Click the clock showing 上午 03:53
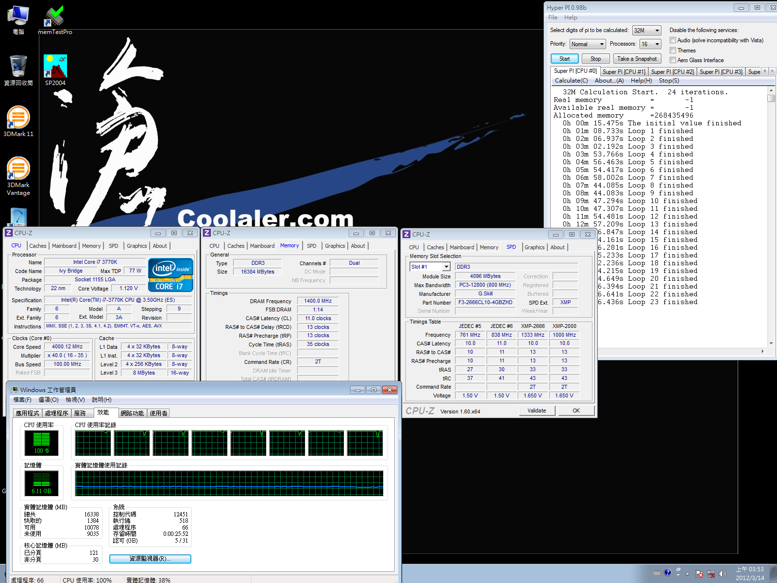This screenshot has height=583, width=777. [750, 569]
